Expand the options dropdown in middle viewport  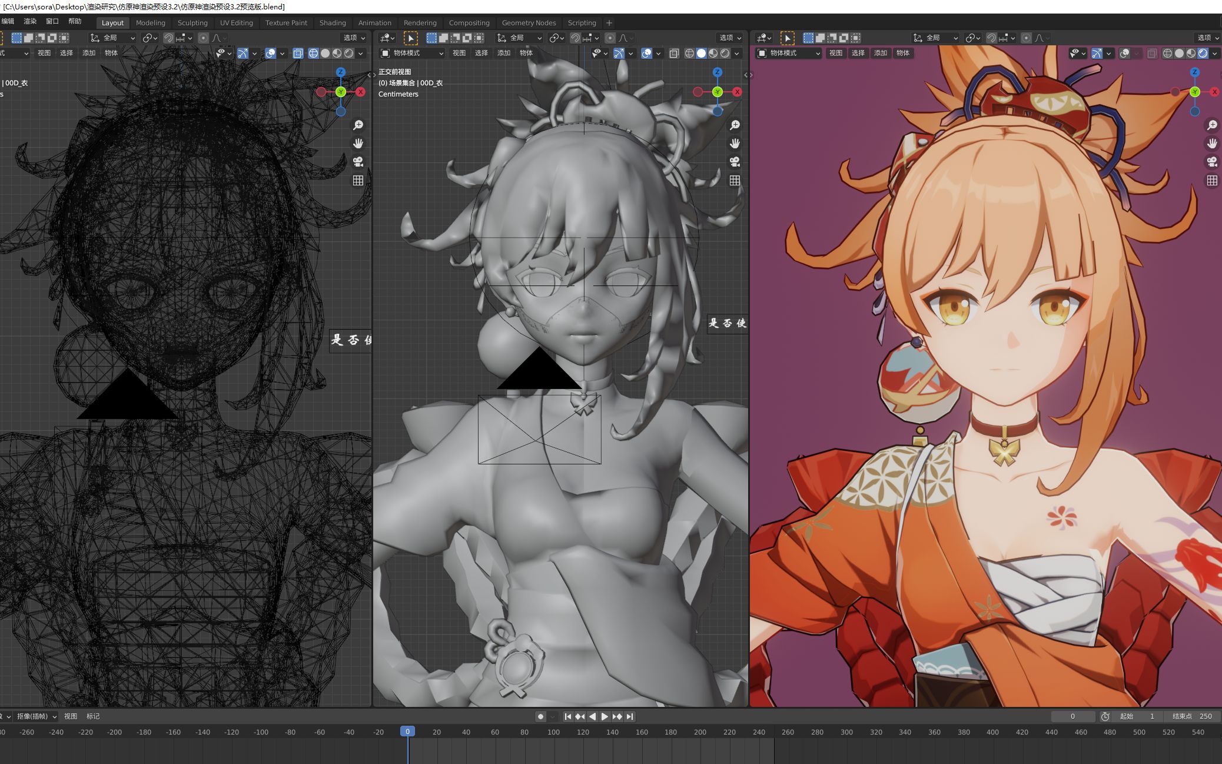(x=730, y=38)
